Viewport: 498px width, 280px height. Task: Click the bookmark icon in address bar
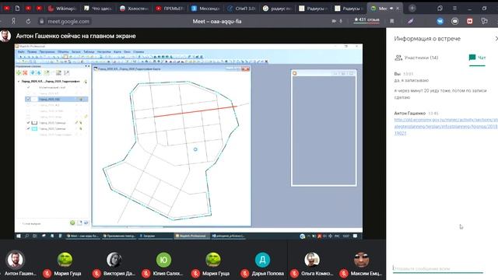[392, 21]
